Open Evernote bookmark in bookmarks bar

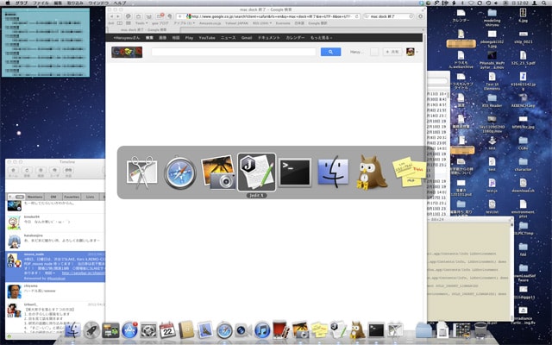[283, 23]
